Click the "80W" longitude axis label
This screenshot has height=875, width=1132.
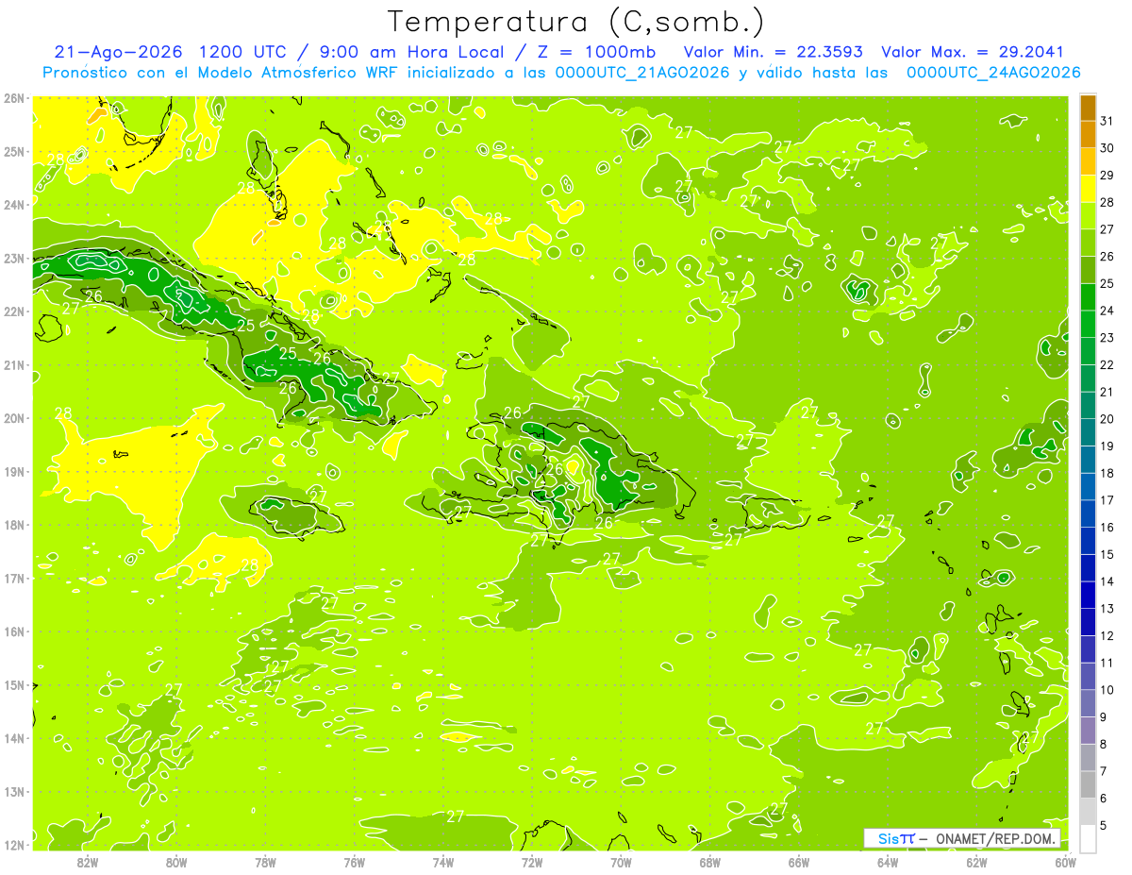[x=175, y=862]
